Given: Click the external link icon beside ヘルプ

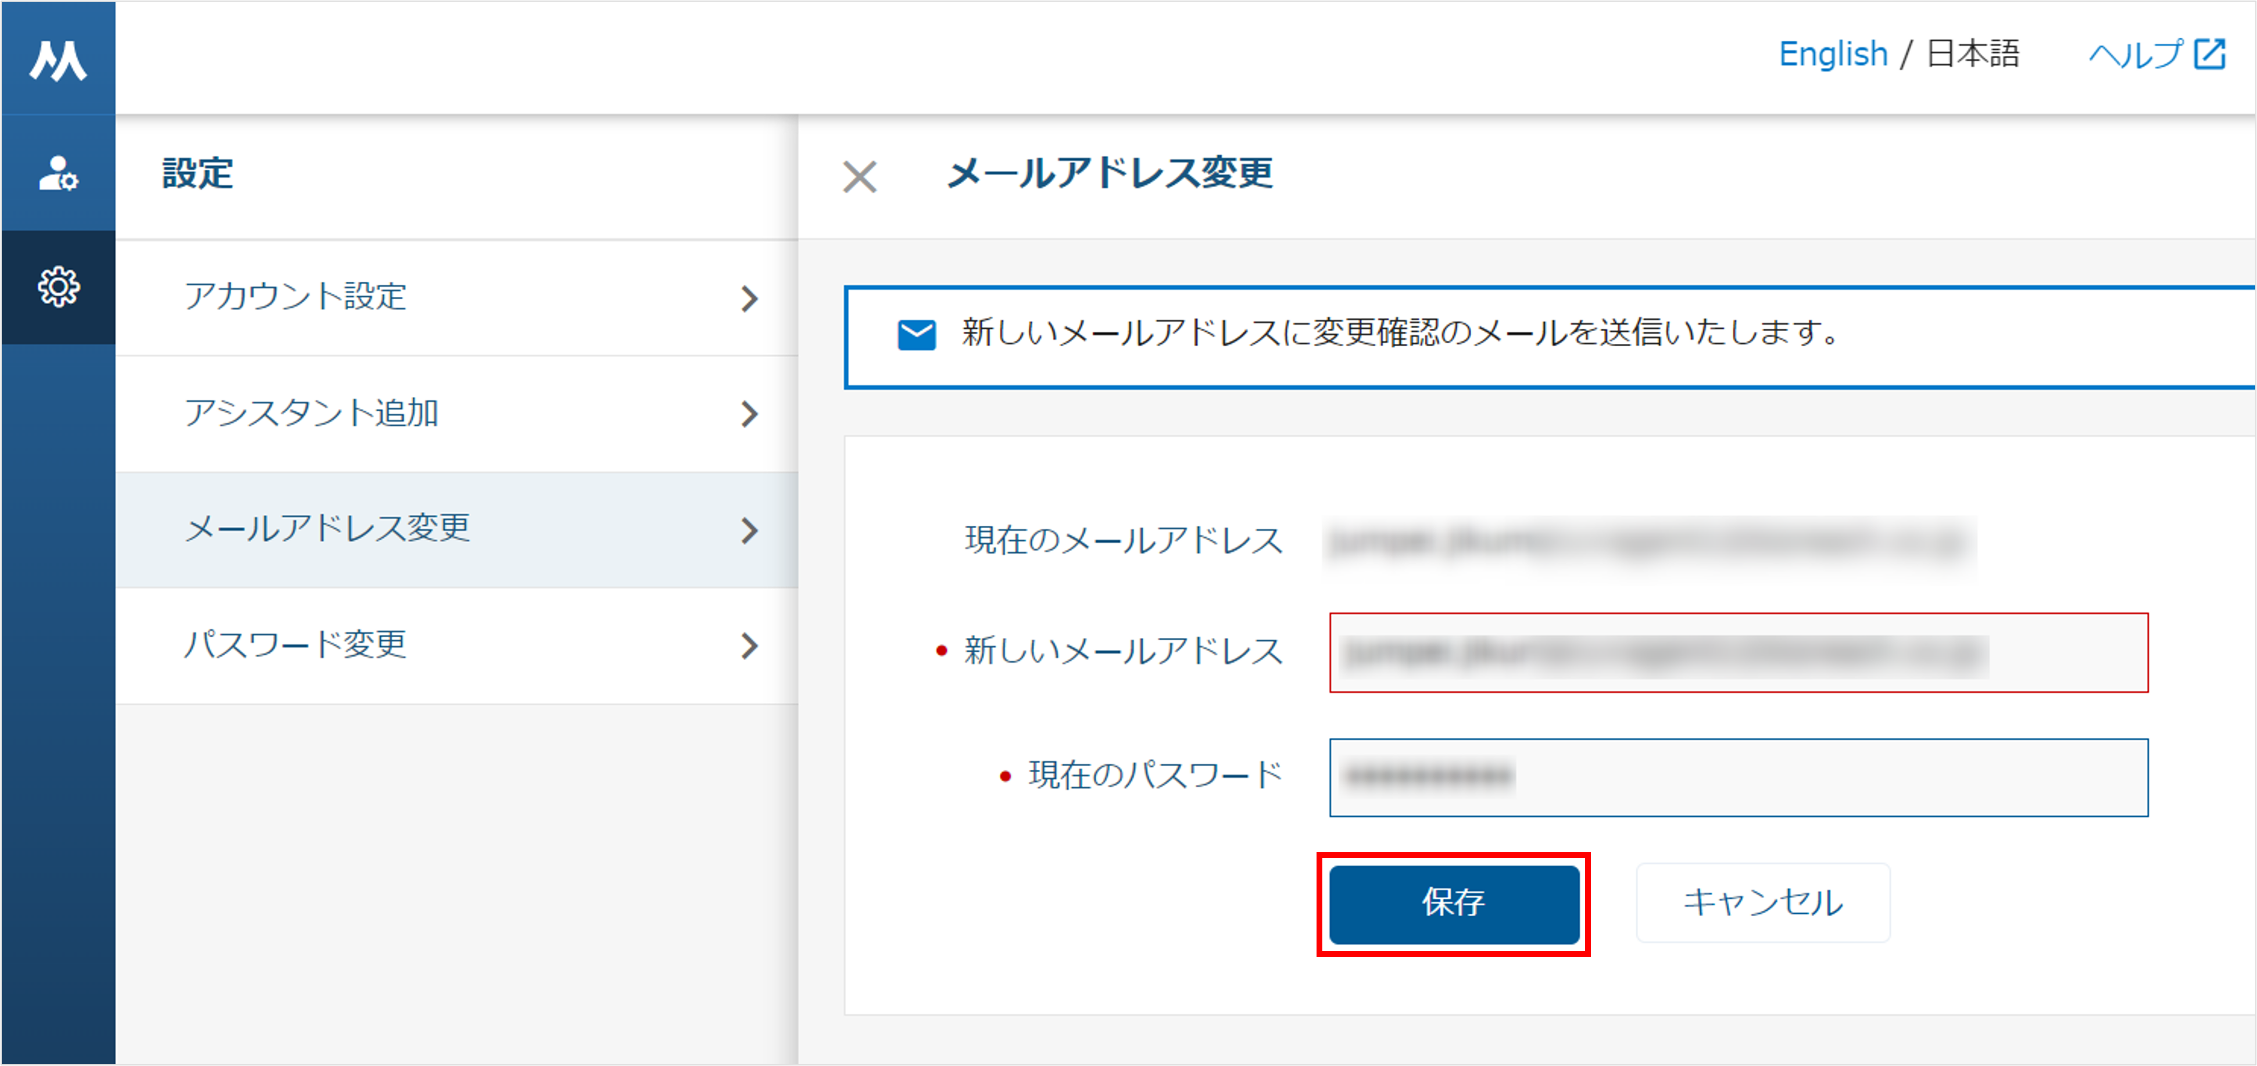Looking at the screenshot, I should (2210, 54).
